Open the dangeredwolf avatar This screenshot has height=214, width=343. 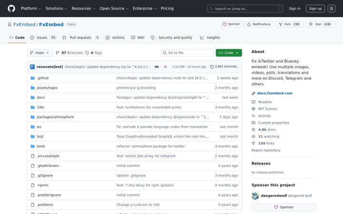point(255,195)
